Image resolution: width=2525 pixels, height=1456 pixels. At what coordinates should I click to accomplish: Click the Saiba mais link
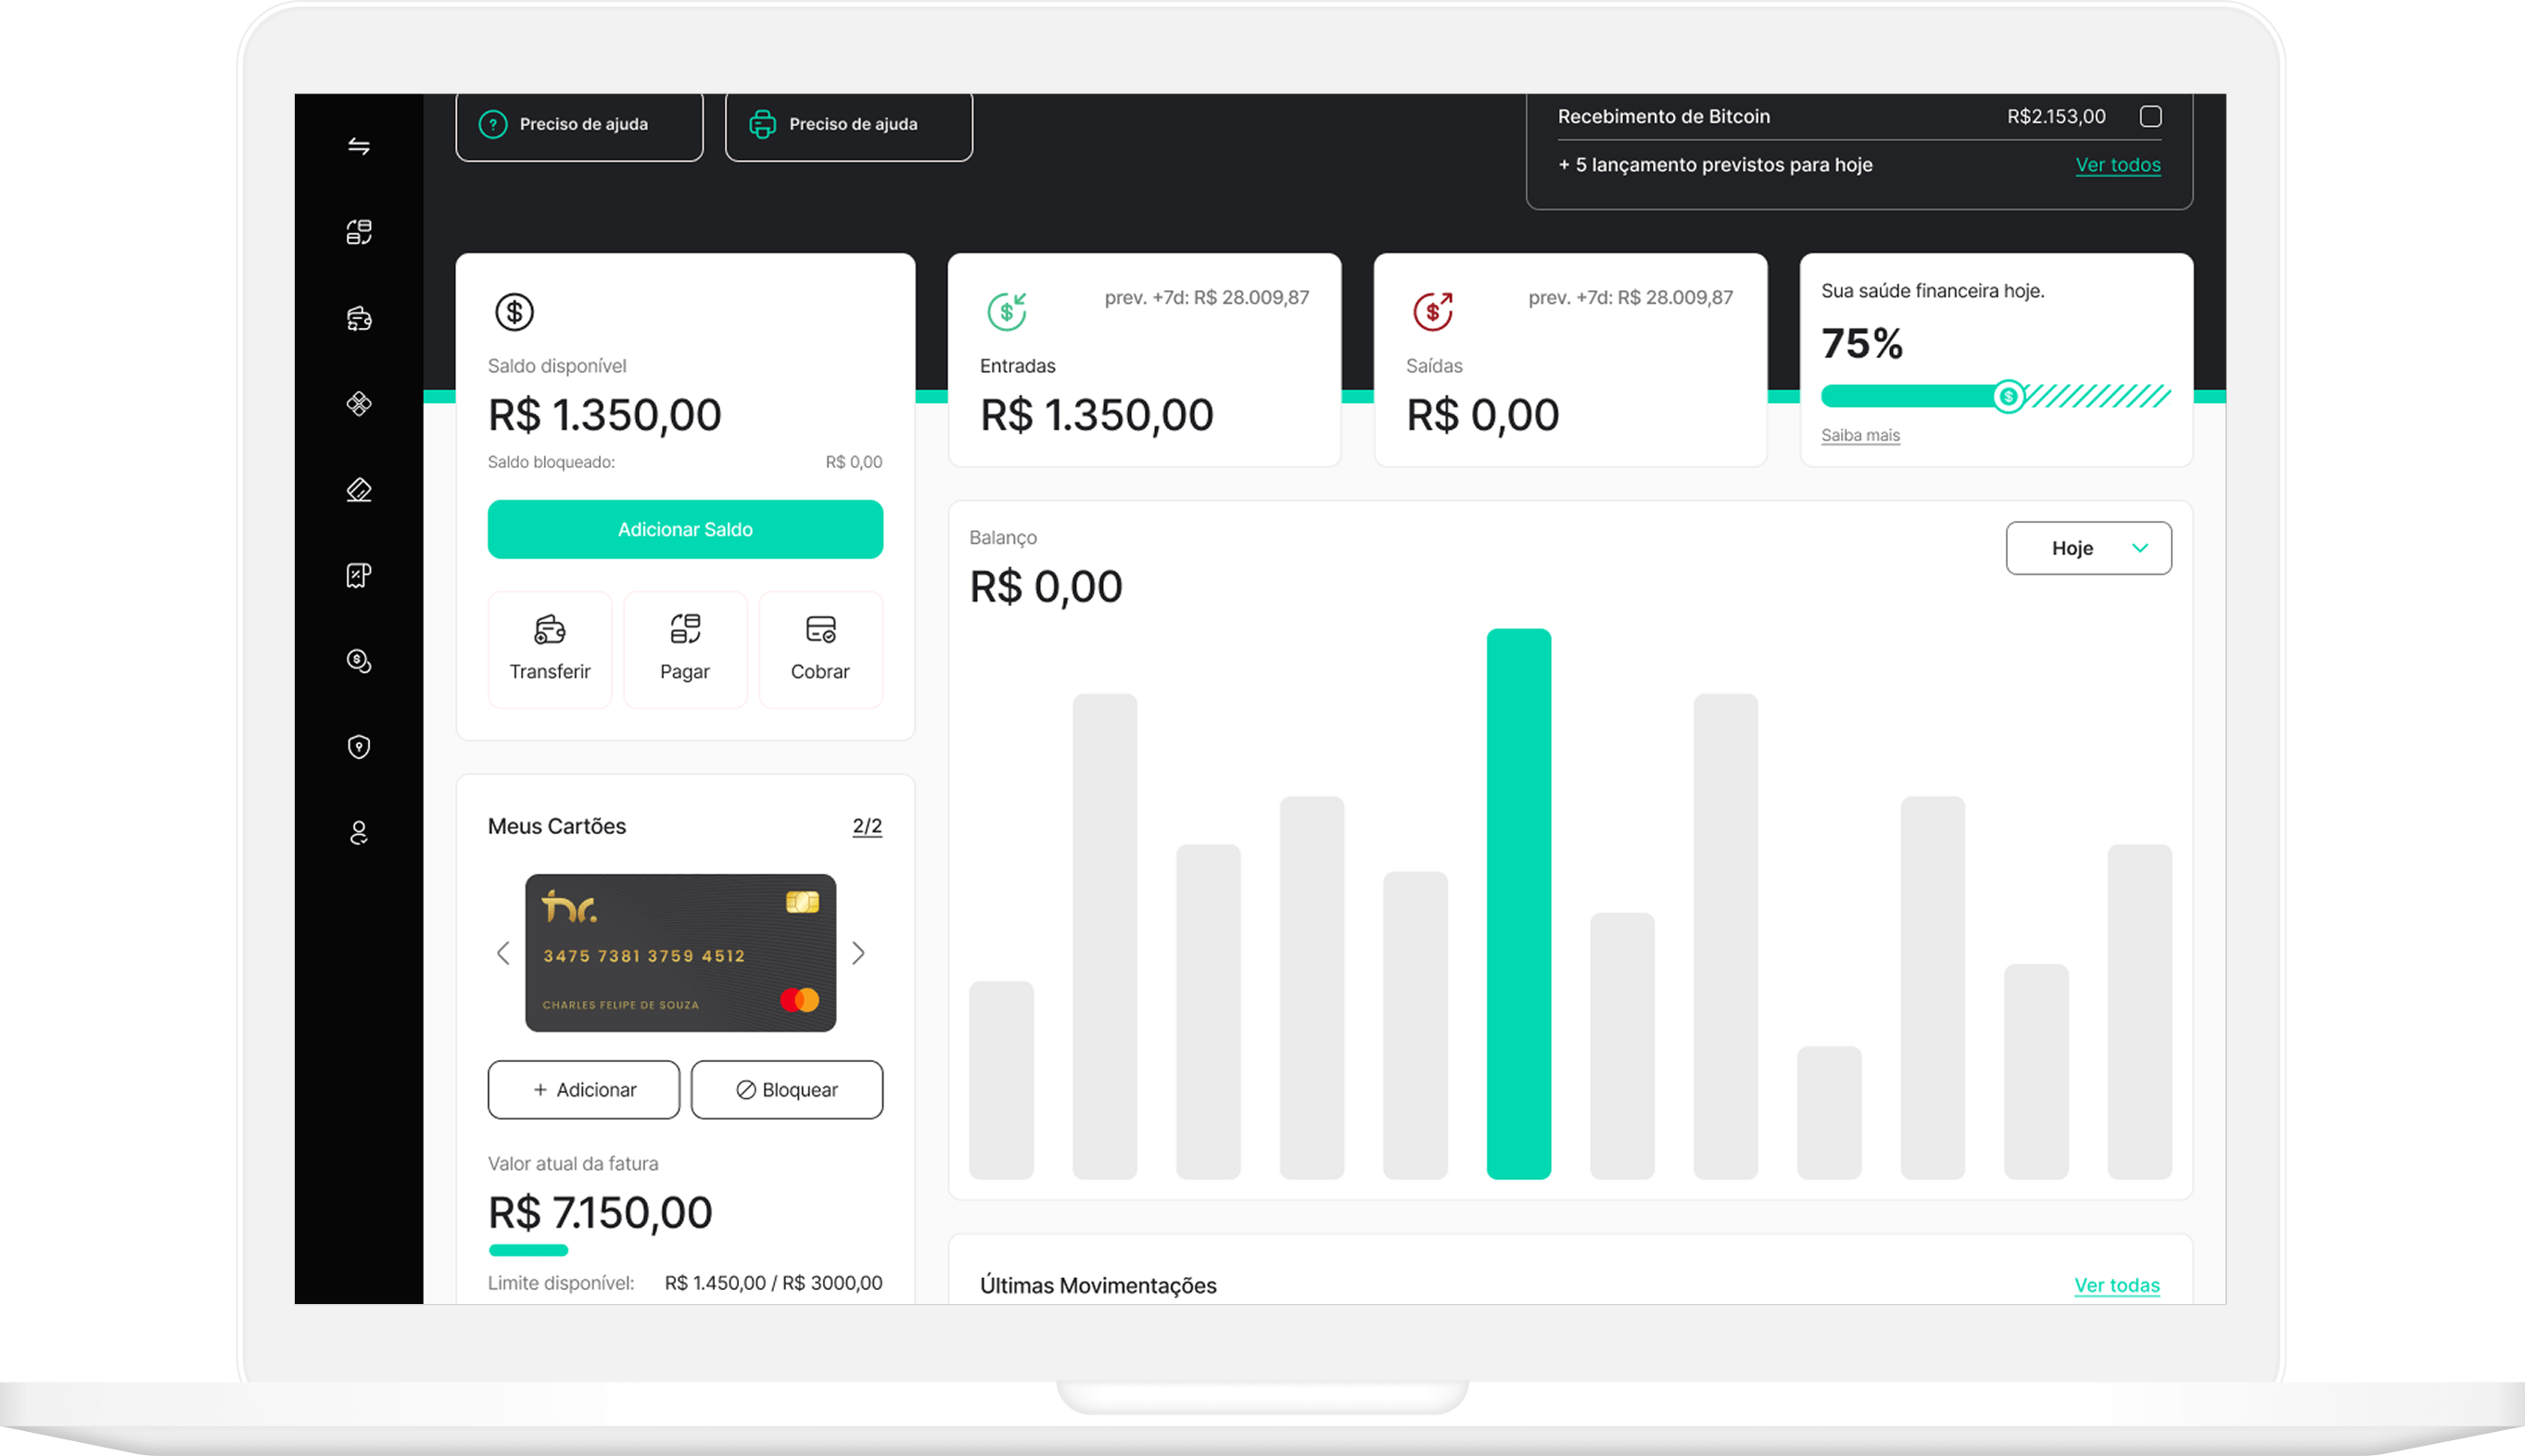pyautogui.click(x=1860, y=435)
